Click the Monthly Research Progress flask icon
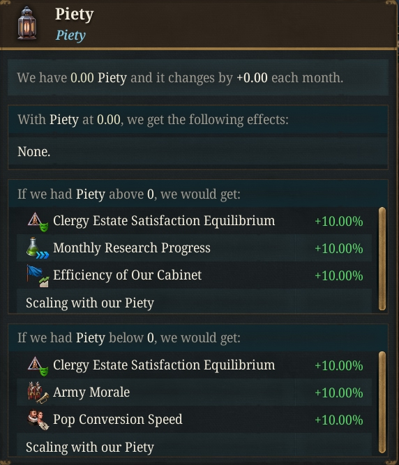 point(38,248)
